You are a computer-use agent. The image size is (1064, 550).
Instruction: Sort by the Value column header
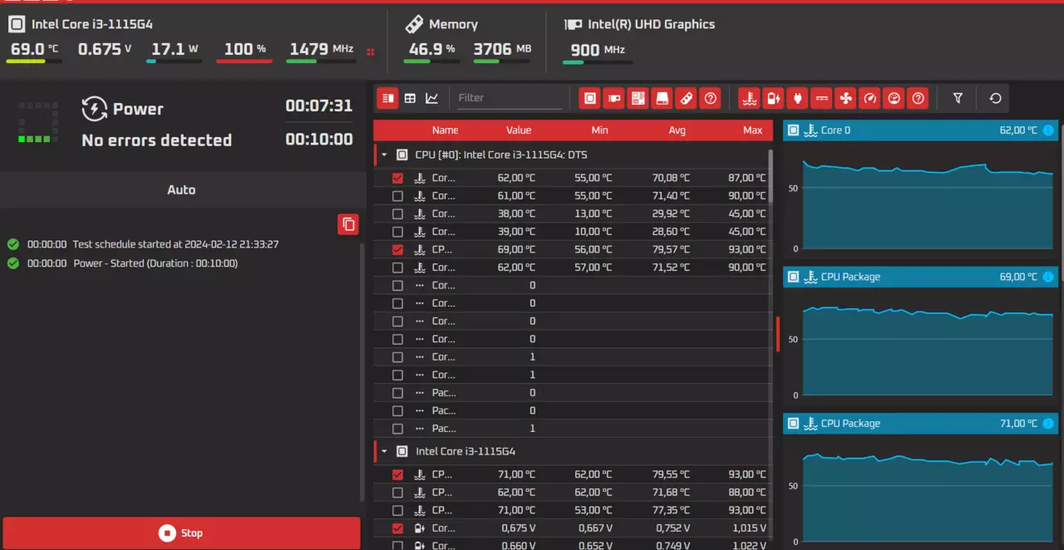[x=519, y=130]
